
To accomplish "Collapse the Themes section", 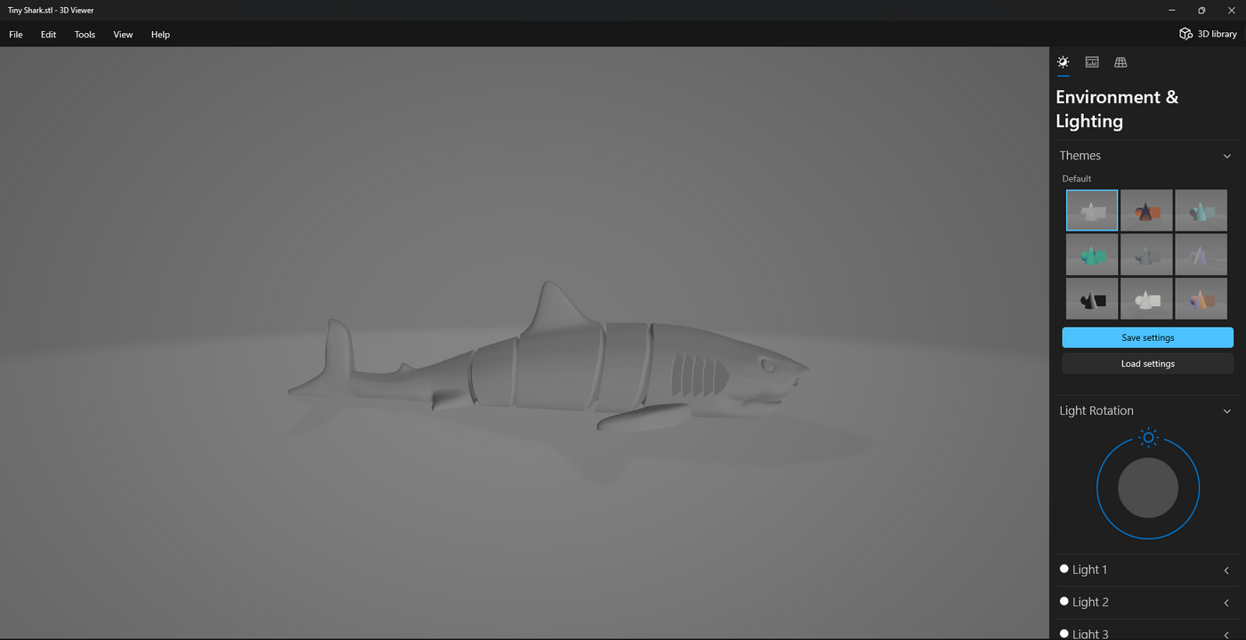I will click(1226, 155).
